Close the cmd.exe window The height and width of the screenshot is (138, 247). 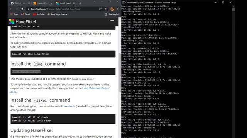[231, 3]
